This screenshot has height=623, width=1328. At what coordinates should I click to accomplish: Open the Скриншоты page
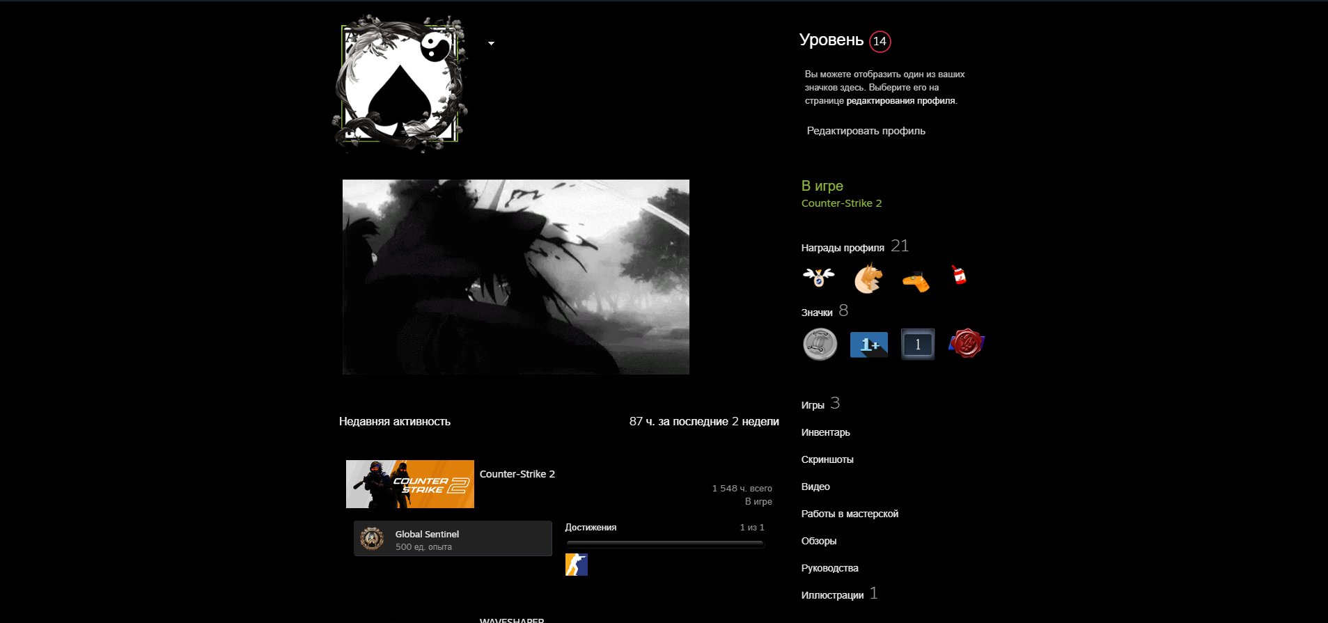pos(827,459)
